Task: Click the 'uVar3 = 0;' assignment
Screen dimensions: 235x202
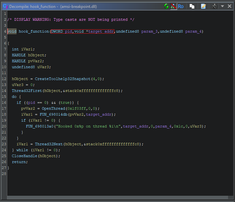Action: (x=23, y=85)
